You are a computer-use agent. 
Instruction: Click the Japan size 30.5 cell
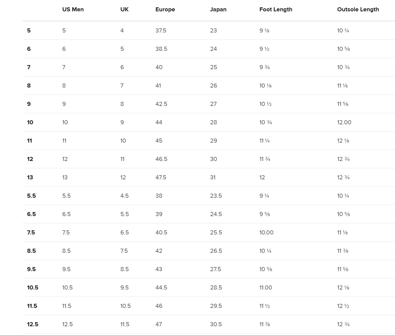click(216, 324)
